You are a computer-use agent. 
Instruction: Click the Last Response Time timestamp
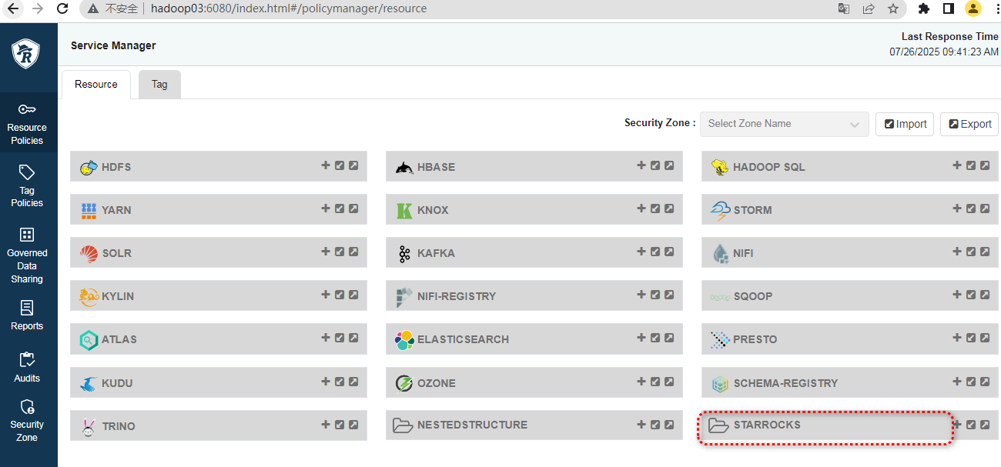tap(944, 52)
